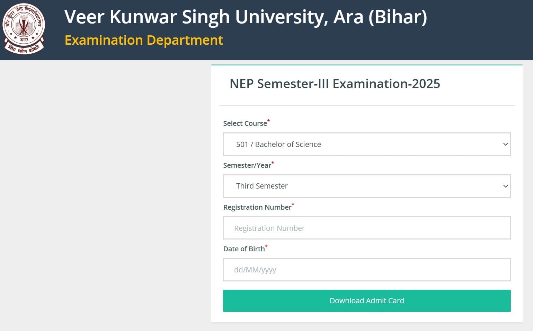Click the Veer Kunwar Singh University title
The width and height of the screenshot is (533, 331).
click(246, 17)
